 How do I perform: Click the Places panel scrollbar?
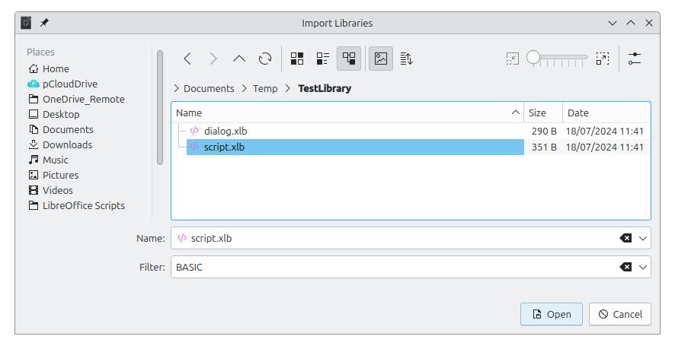click(x=160, y=107)
